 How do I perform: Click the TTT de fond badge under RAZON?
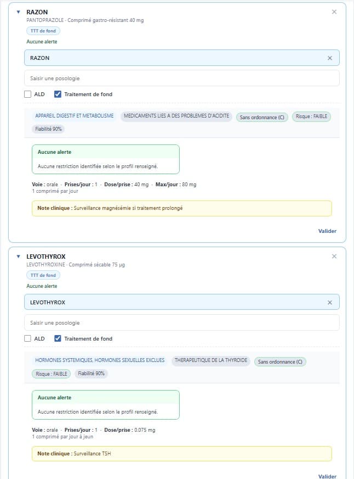43,31
